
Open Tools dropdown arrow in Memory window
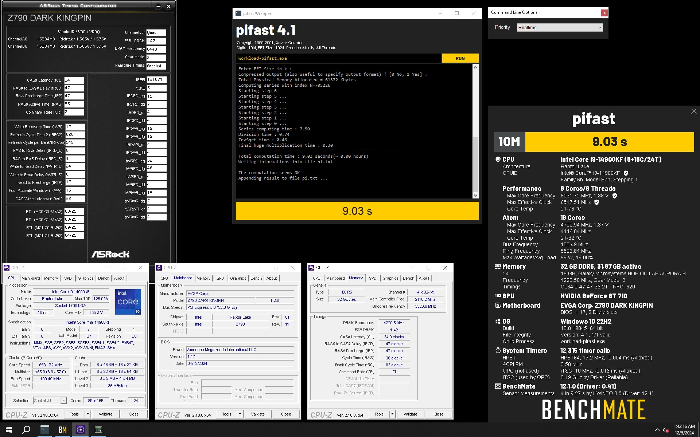(392, 414)
